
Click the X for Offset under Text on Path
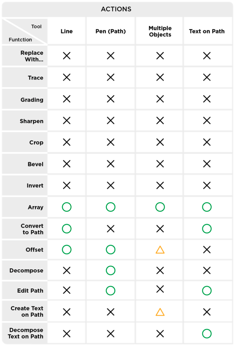(207, 250)
